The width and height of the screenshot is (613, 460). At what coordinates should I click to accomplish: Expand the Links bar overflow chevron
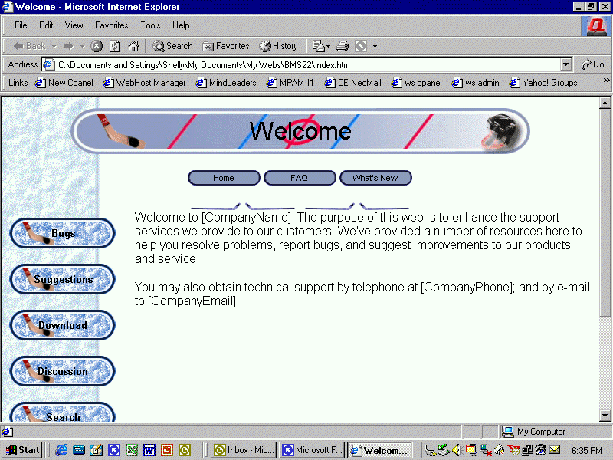[x=606, y=80]
